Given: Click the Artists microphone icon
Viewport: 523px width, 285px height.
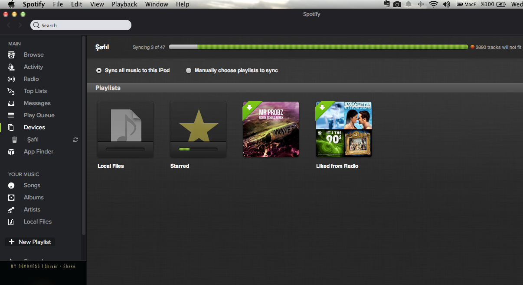Looking at the screenshot, I should click(x=11, y=210).
